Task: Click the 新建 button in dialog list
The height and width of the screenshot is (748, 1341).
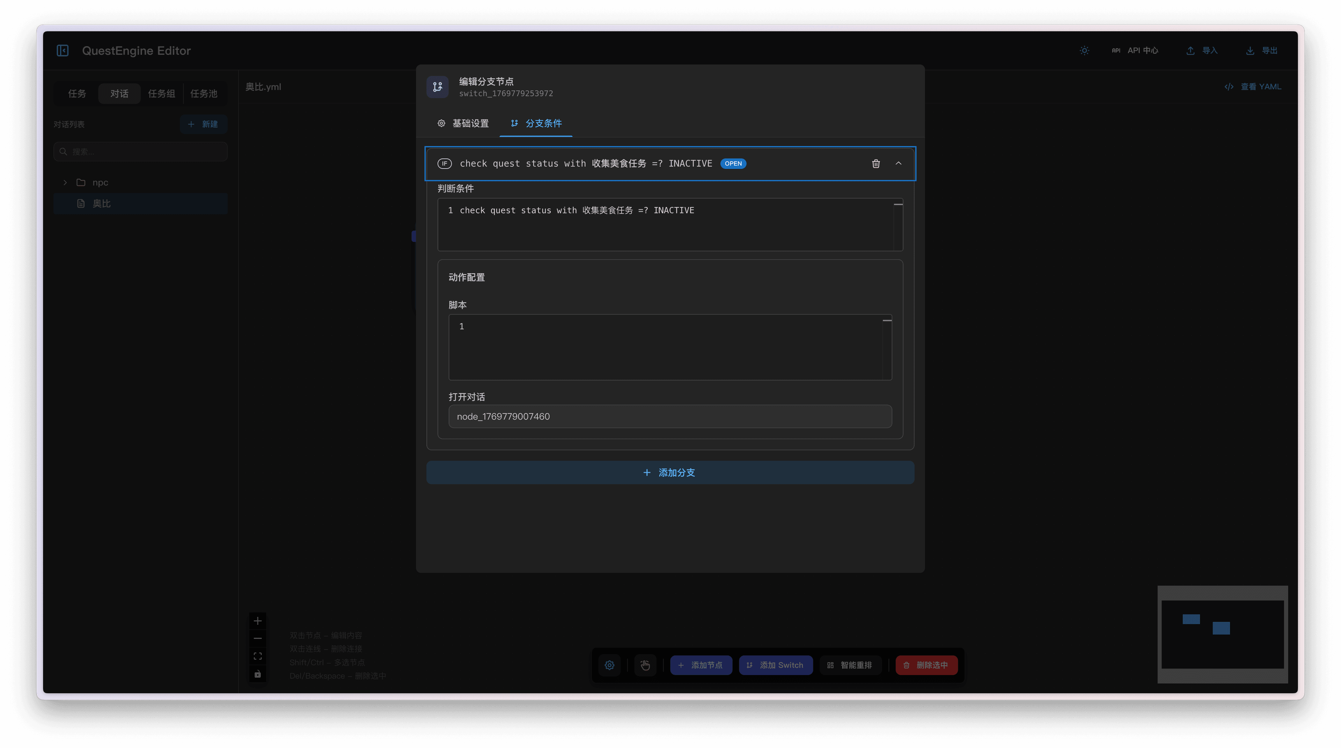Action: [x=203, y=124]
